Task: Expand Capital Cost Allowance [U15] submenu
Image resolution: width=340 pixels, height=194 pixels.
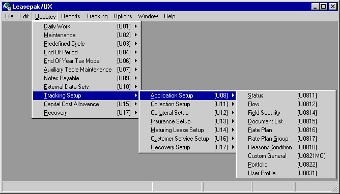Action: tap(87, 104)
